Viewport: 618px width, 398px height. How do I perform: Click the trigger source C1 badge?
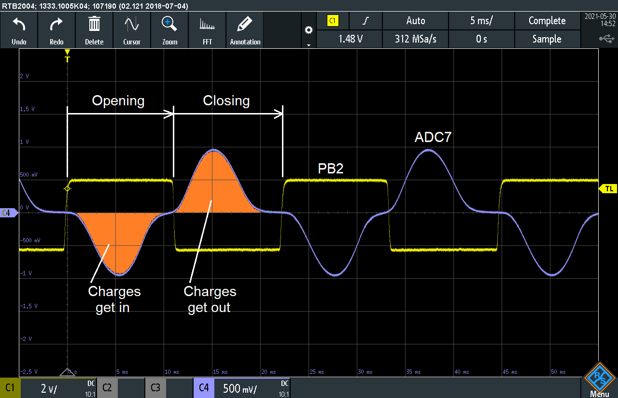point(333,21)
